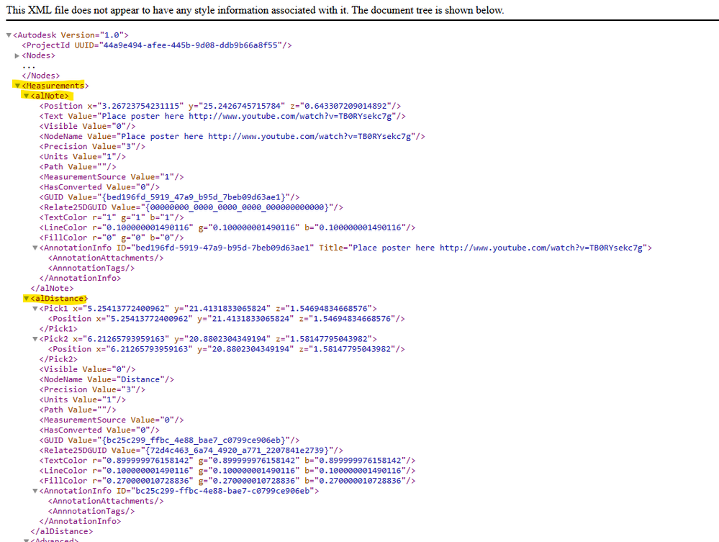Viewport: 719px width, 542px height.
Task: Click the GUID Value {bc25c299_ffbc...} line
Action: click(x=169, y=441)
